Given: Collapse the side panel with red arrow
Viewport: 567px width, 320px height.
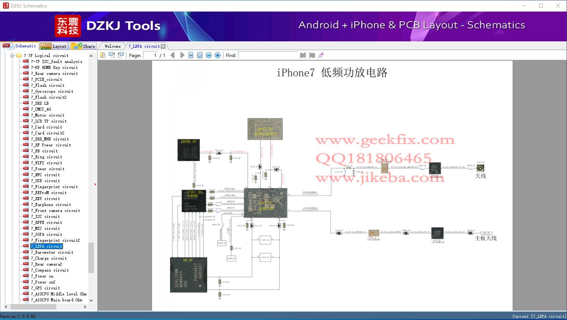Looking at the screenshot, I should click(95, 184).
